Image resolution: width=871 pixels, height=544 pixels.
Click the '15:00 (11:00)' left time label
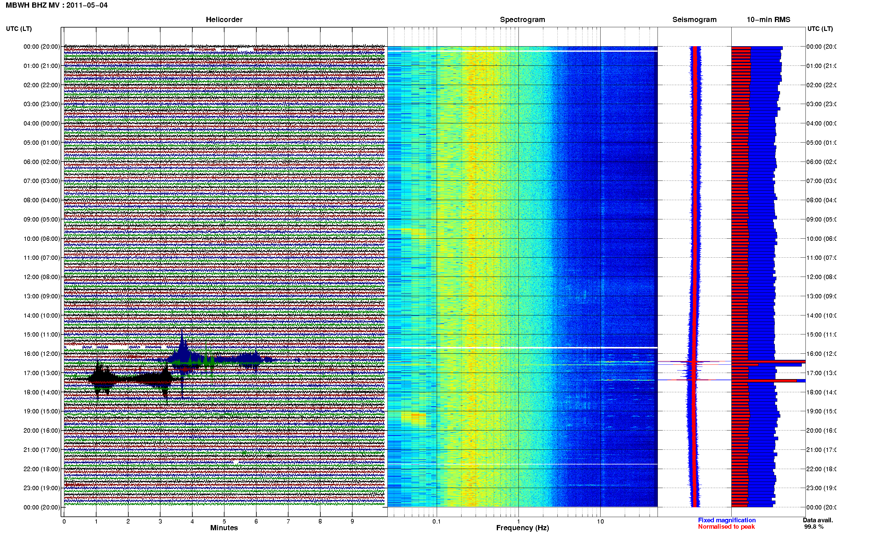point(42,335)
